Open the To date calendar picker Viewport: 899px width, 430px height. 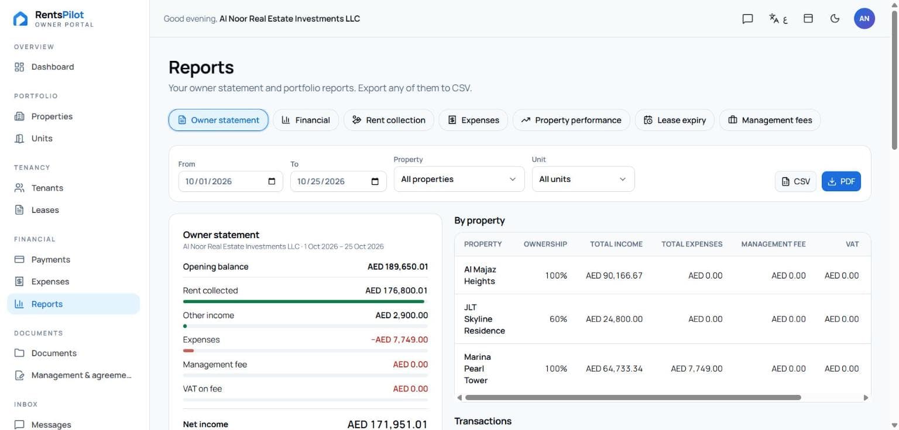pyautogui.click(x=375, y=181)
